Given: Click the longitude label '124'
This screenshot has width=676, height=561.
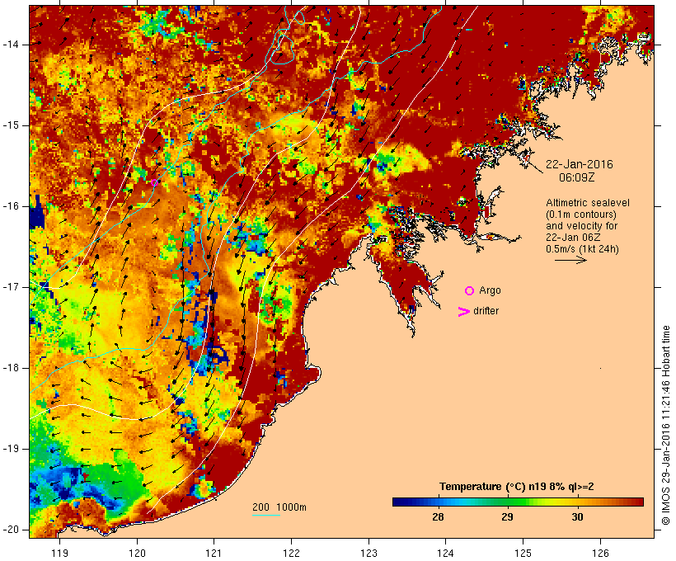Looking at the screenshot, I should (446, 554).
